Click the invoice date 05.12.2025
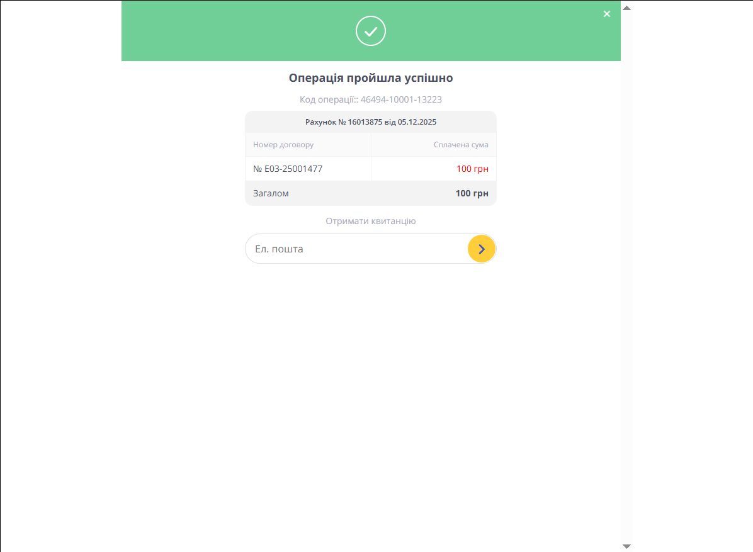Viewport: 753px width, 552px height. (417, 122)
